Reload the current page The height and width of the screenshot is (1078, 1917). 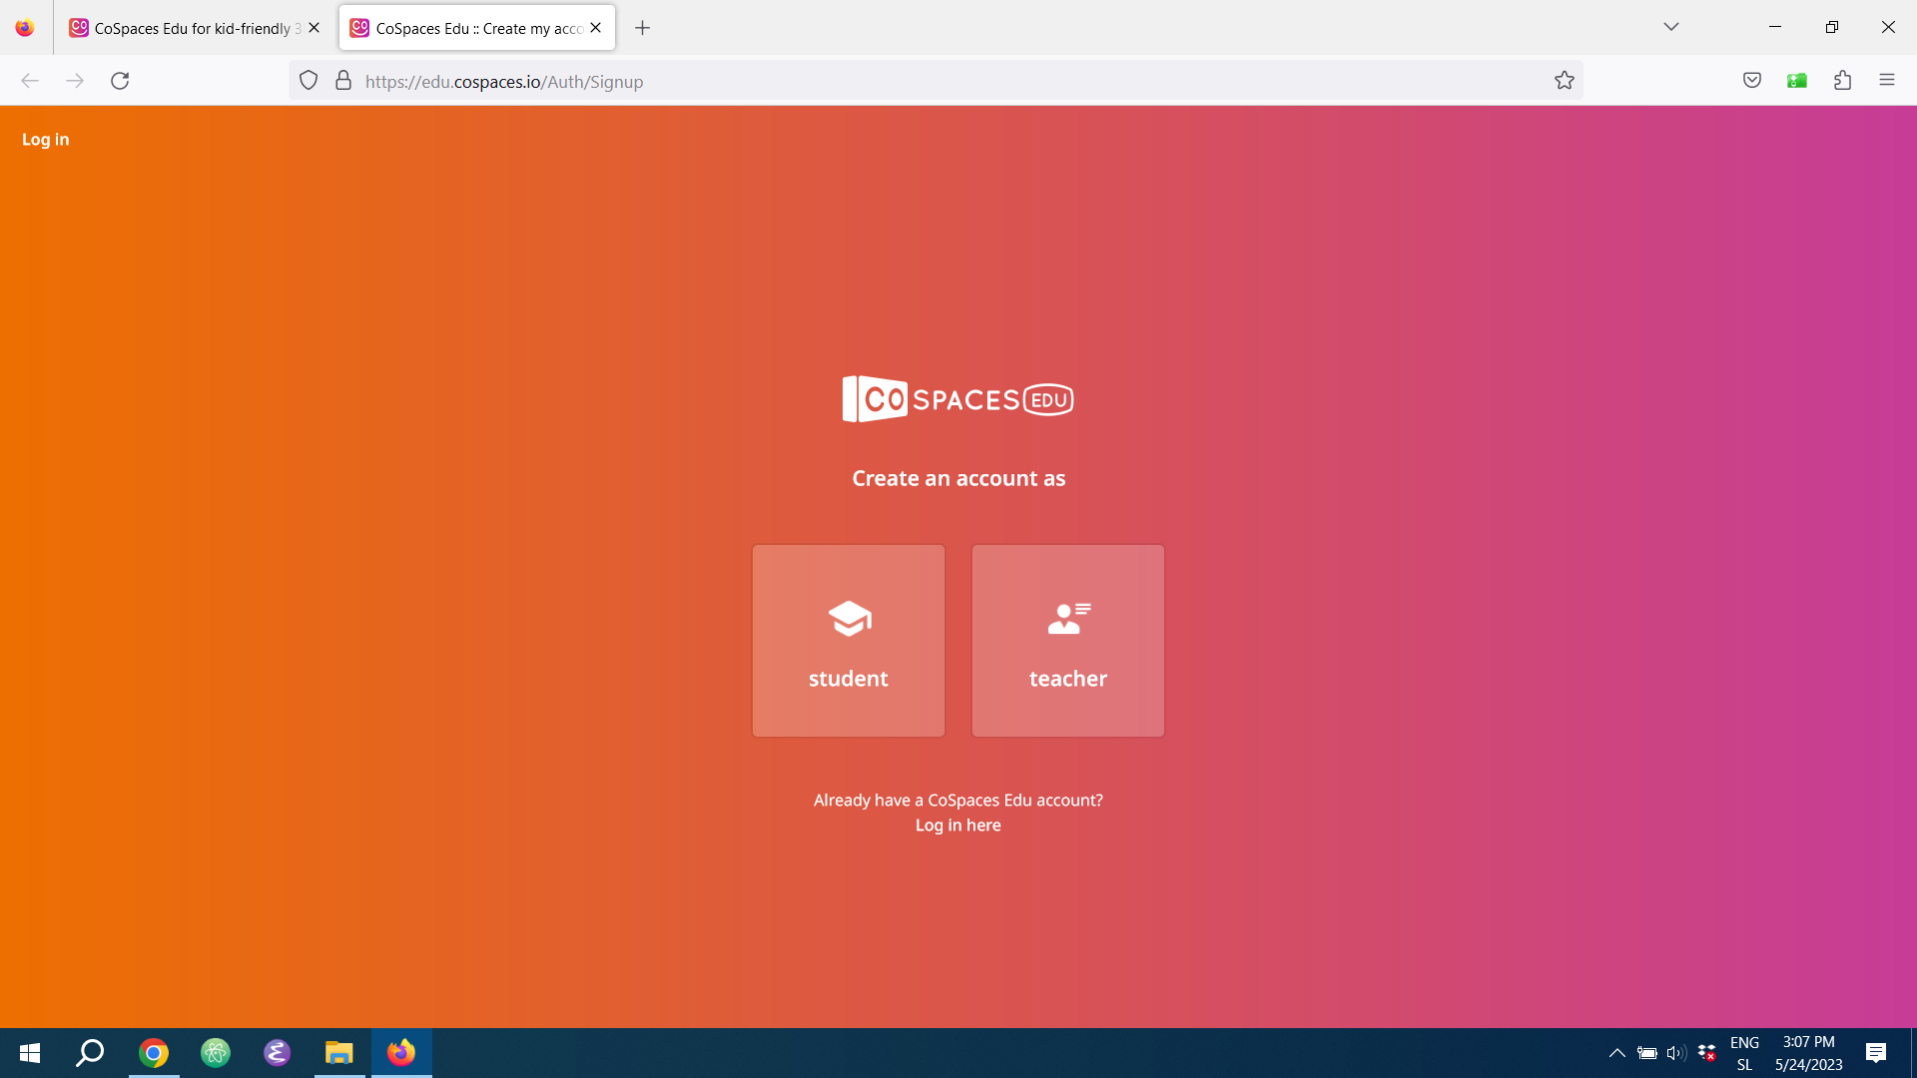120,81
